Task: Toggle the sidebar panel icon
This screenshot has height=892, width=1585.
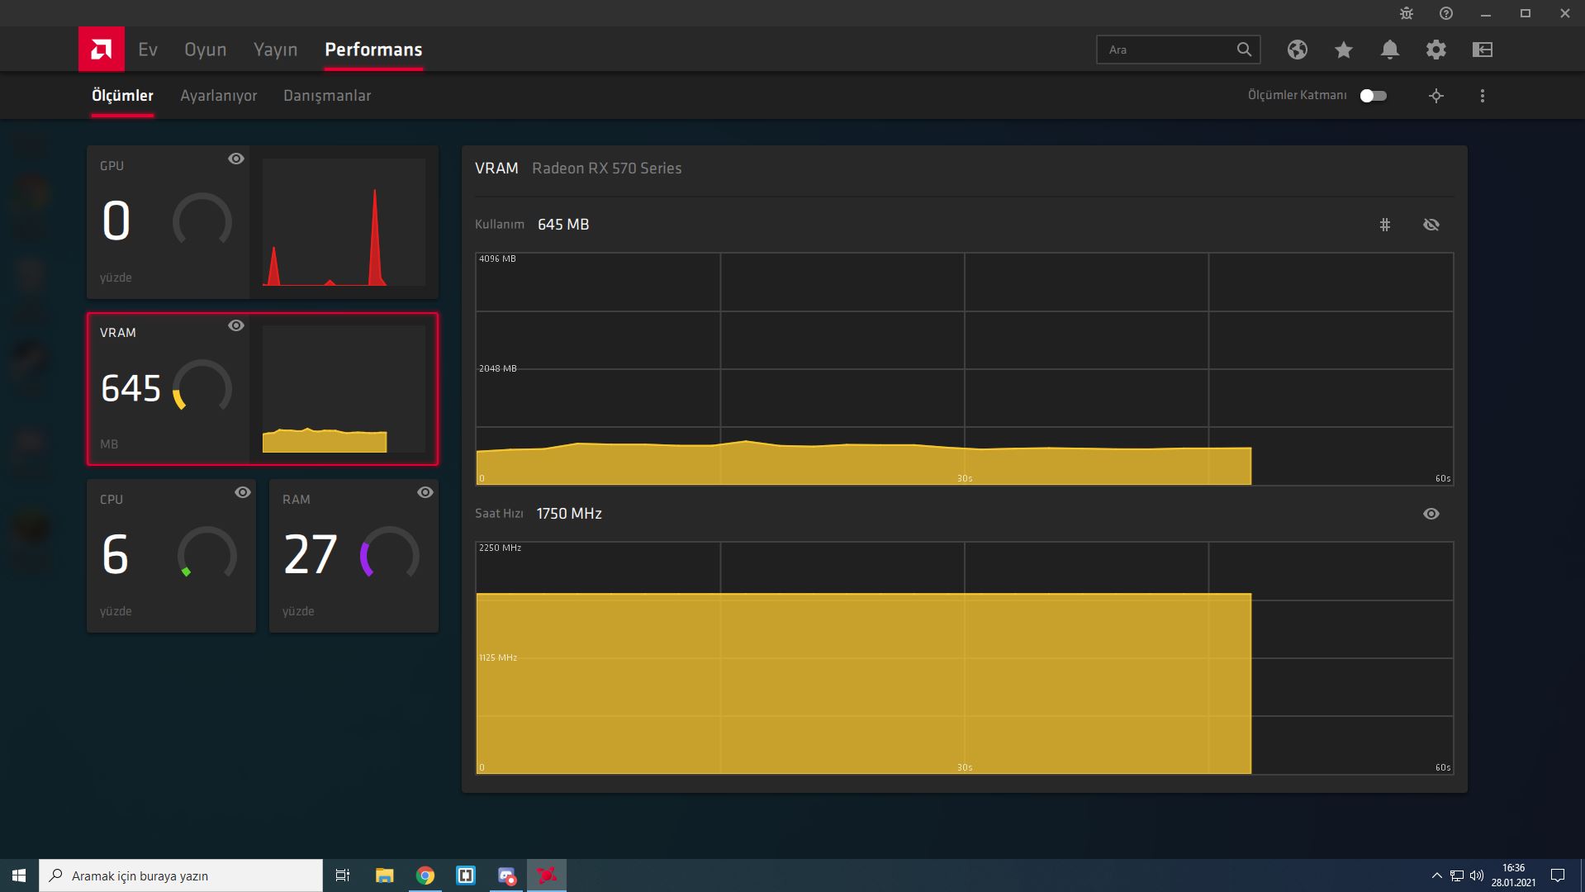Action: 1483,50
